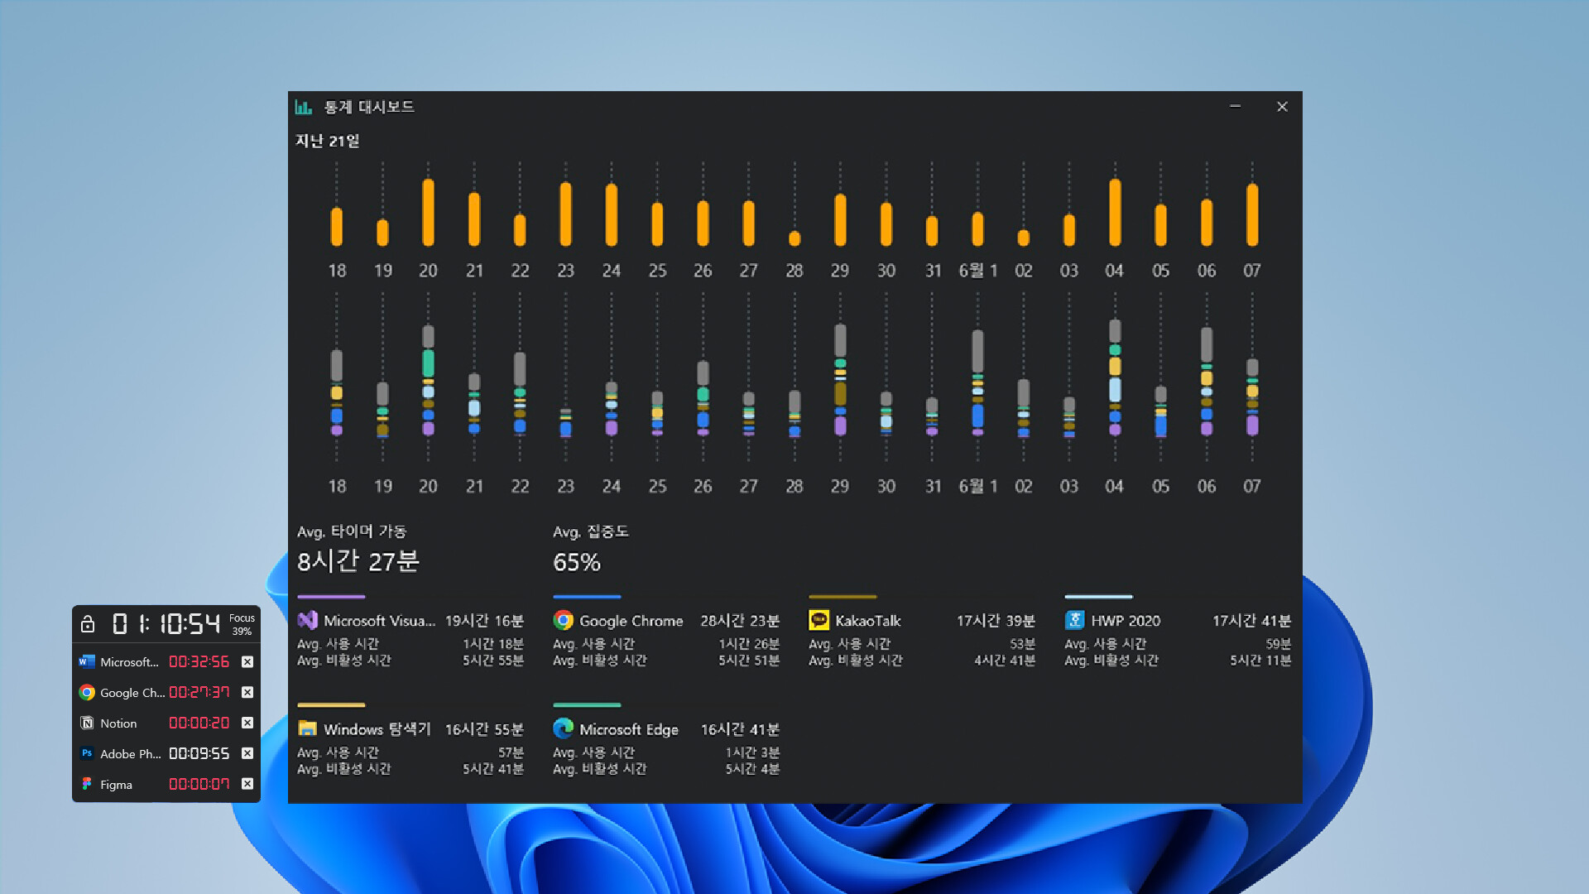Click the Microsoft Word icon in timer list
1589x894 pixels.
click(x=87, y=662)
